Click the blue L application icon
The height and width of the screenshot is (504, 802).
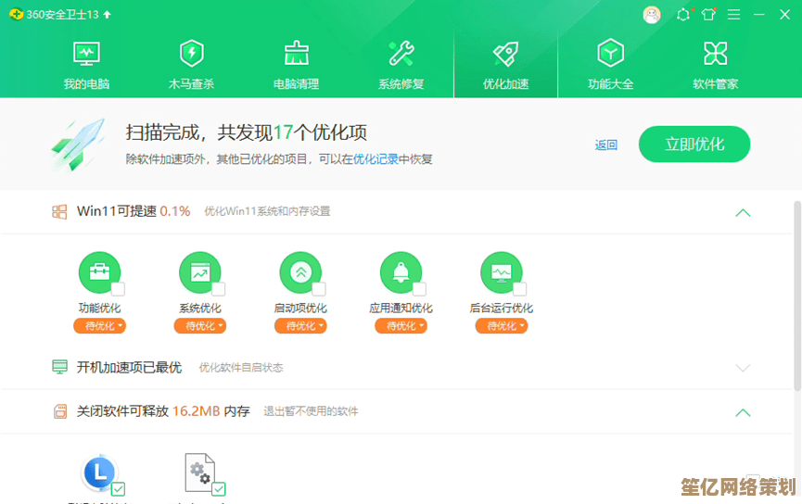[99, 472]
